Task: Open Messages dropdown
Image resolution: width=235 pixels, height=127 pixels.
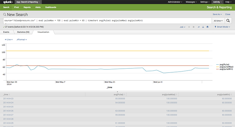Action: click(191, 2)
